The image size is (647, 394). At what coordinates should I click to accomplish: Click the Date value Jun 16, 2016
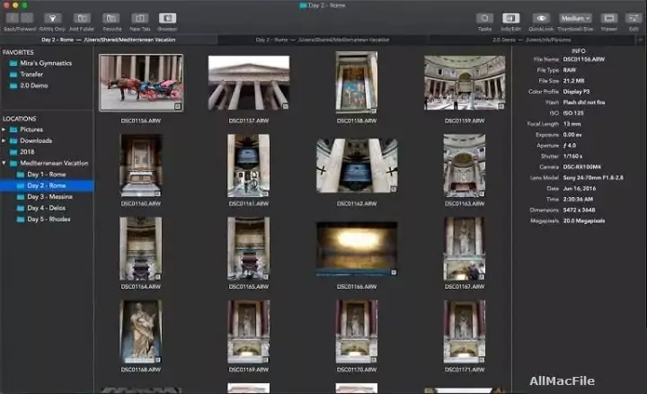pyautogui.click(x=580, y=188)
